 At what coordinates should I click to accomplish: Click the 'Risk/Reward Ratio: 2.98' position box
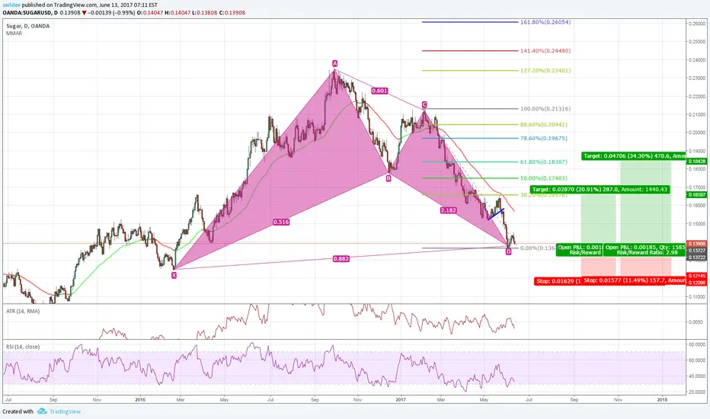[x=644, y=250]
